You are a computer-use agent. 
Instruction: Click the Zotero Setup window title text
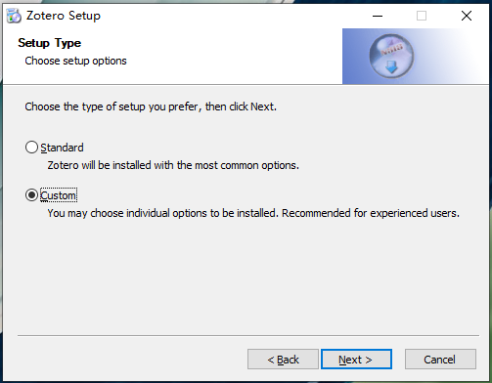[64, 16]
